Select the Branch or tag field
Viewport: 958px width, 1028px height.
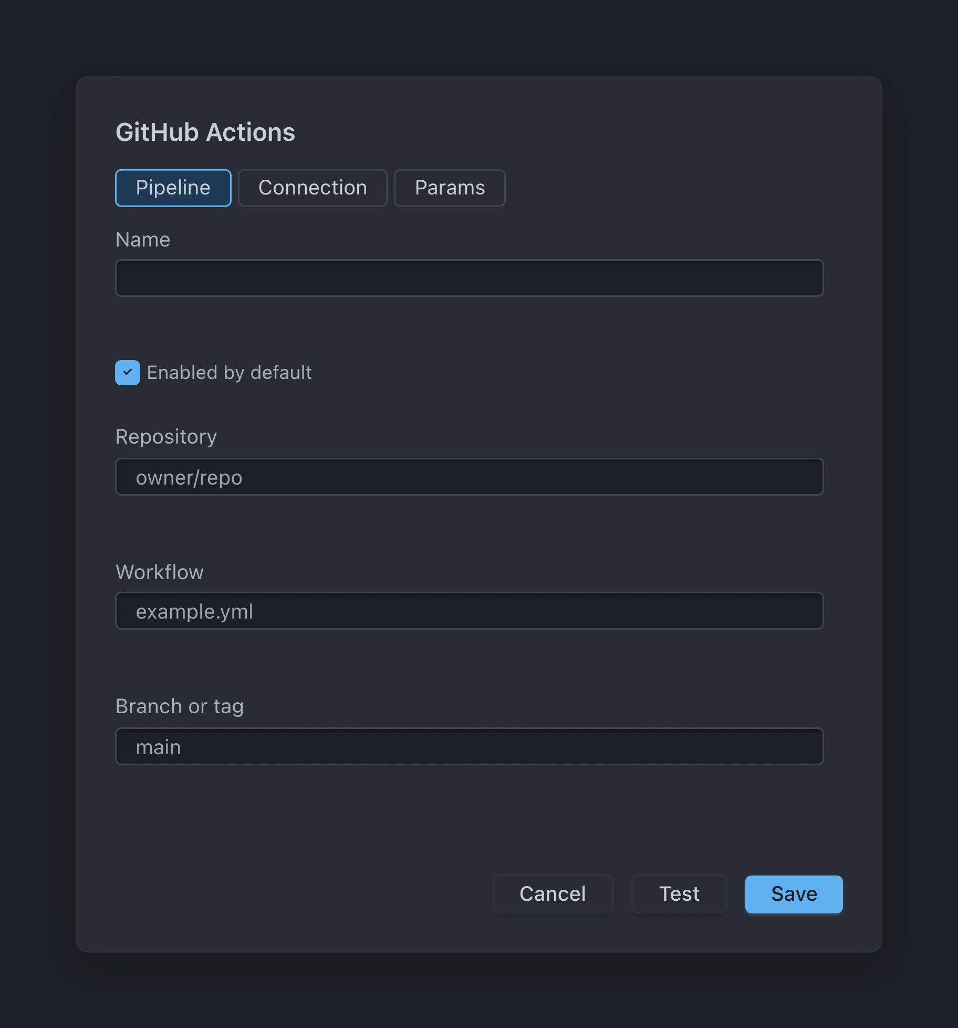(x=470, y=746)
